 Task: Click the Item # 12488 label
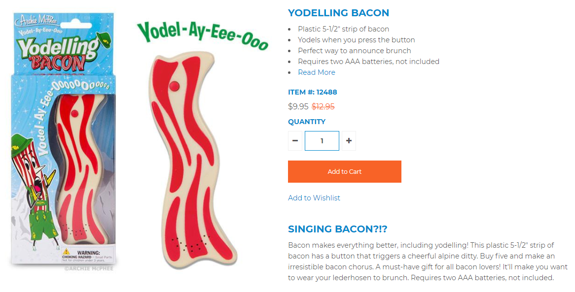click(313, 92)
